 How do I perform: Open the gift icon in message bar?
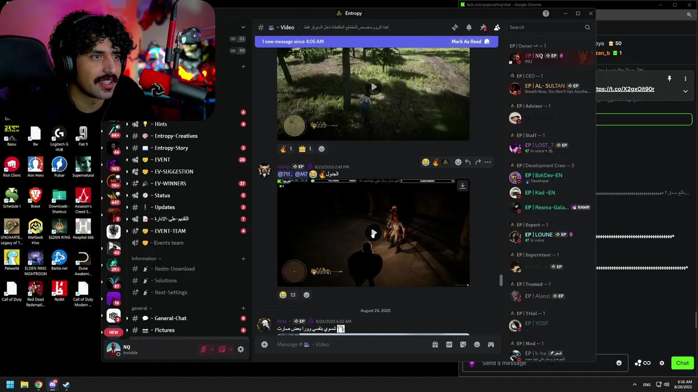tap(435, 344)
